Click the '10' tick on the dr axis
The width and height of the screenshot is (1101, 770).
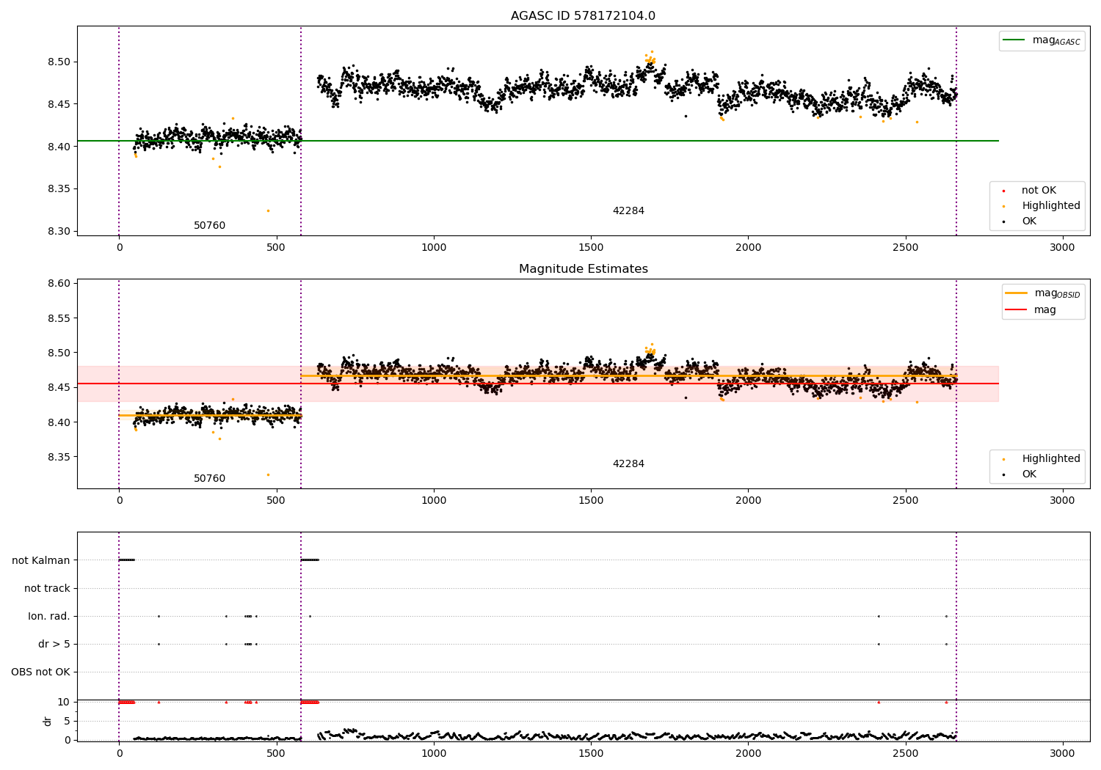[x=63, y=702]
